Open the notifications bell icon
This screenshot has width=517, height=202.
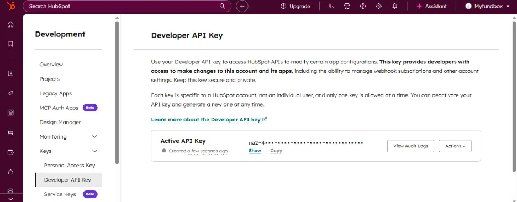395,6
